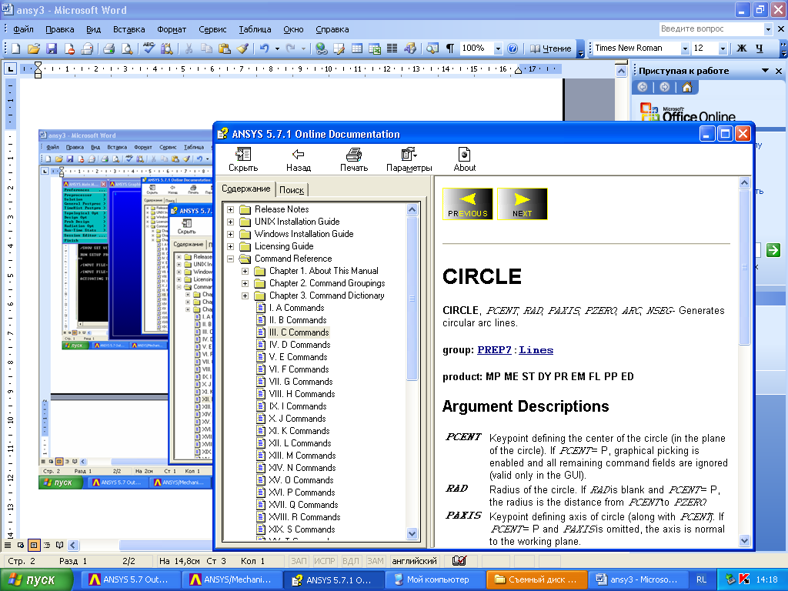Toggle ВДЛ indicator in status bar

[x=351, y=561]
